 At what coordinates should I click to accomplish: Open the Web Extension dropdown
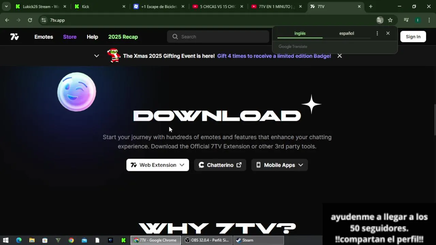point(158,165)
